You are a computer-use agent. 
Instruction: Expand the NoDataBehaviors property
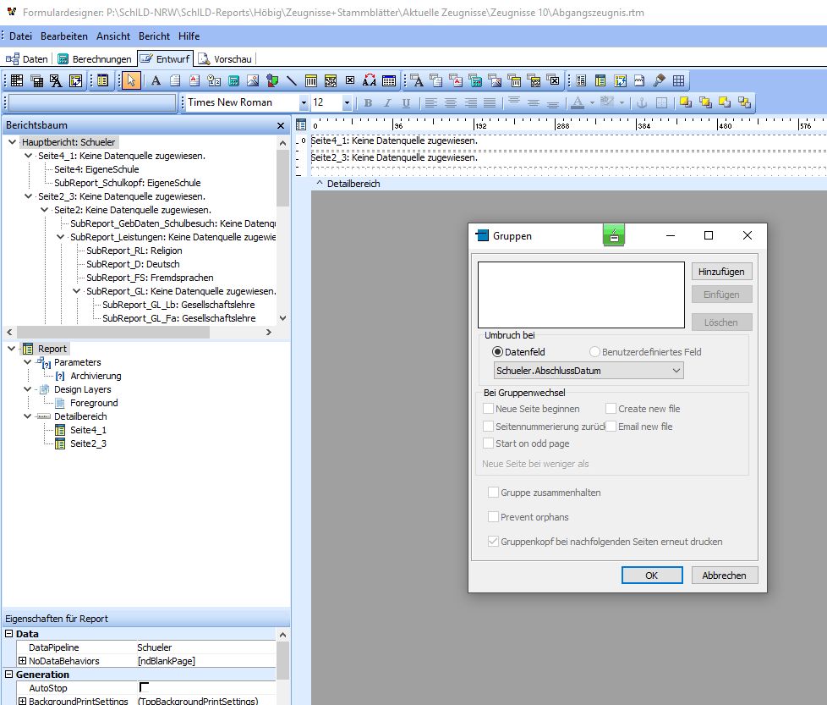(22, 661)
